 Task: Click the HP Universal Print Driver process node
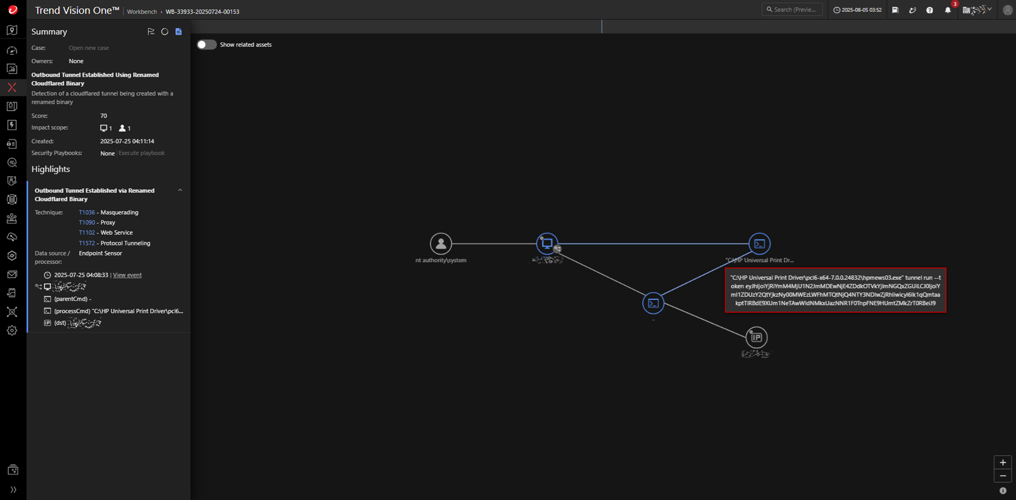pyautogui.click(x=759, y=244)
